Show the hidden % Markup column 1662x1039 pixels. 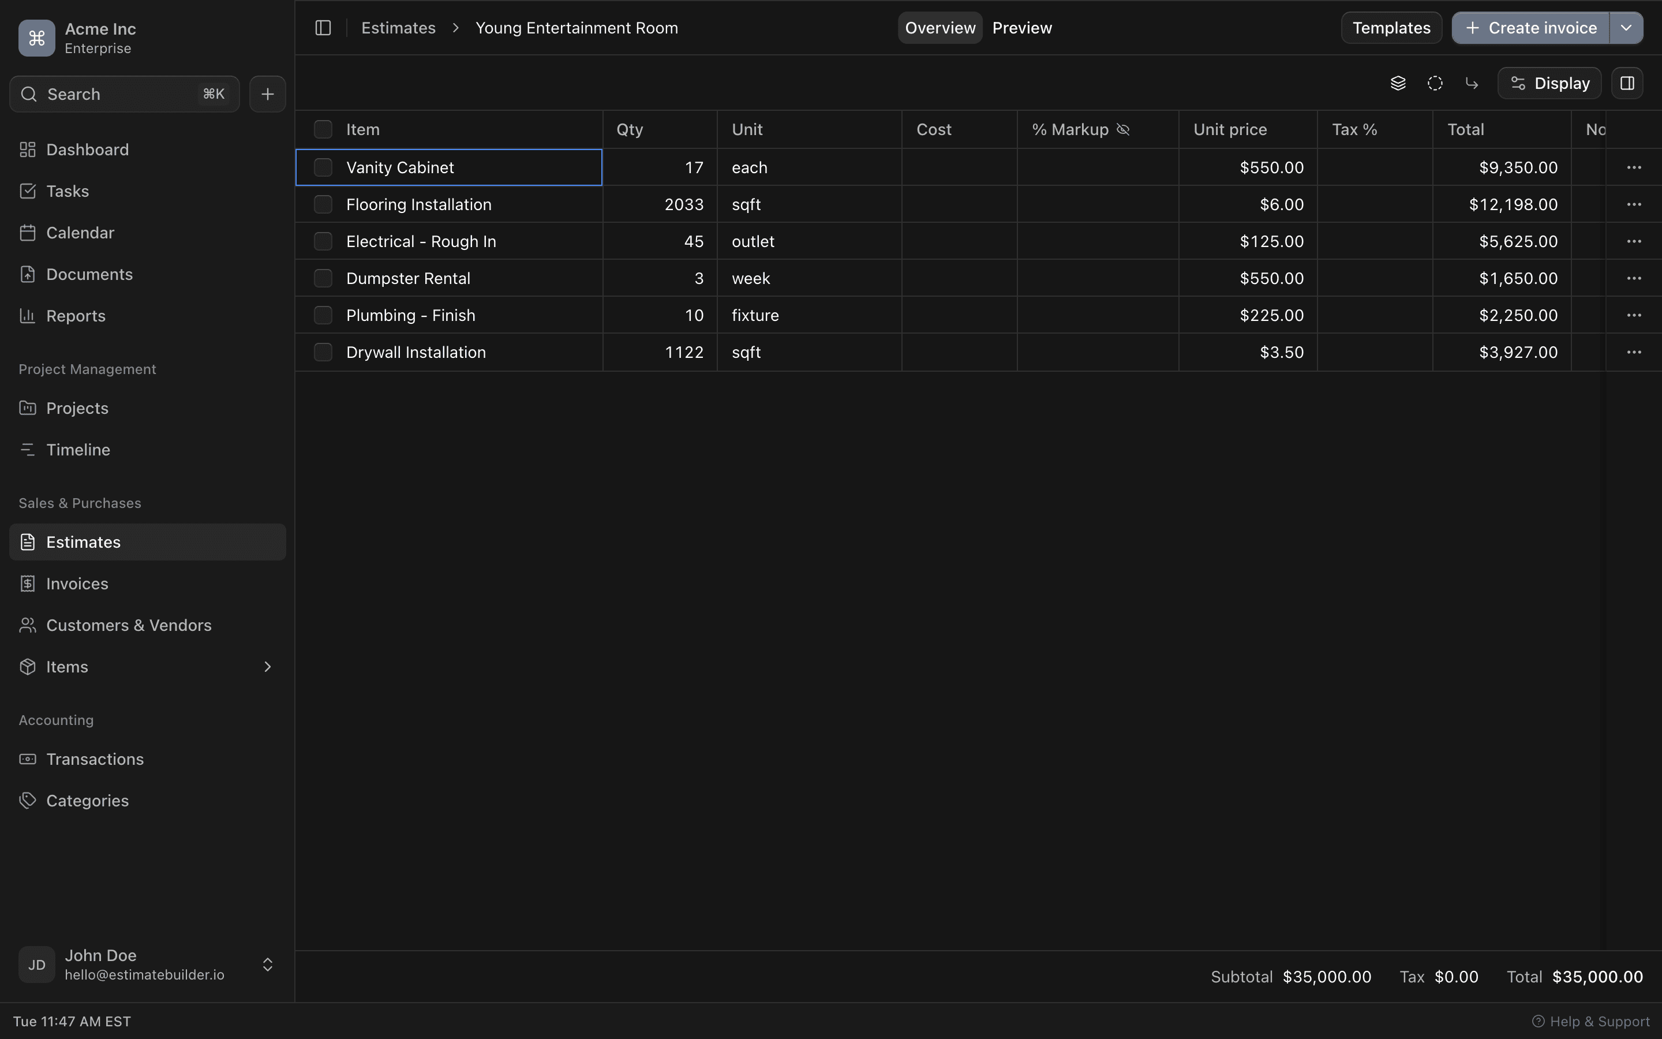point(1122,129)
